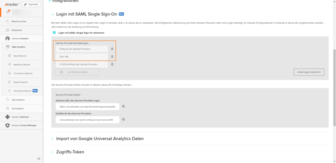Click the Neu badge beside SAML heading

(121, 14)
